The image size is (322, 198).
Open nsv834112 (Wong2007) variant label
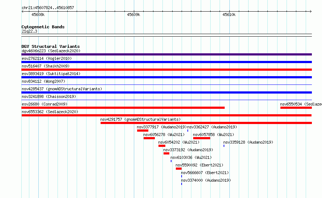(43, 81)
